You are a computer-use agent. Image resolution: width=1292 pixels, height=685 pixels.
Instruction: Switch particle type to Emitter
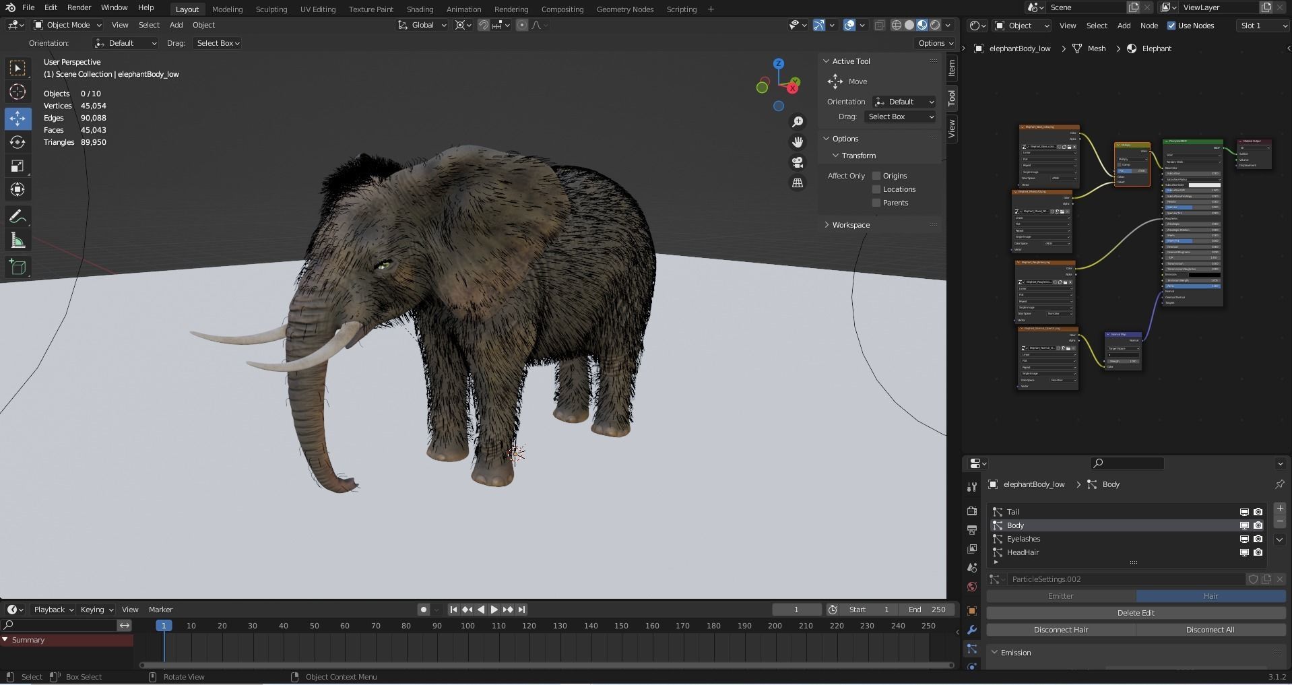click(x=1061, y=596)
